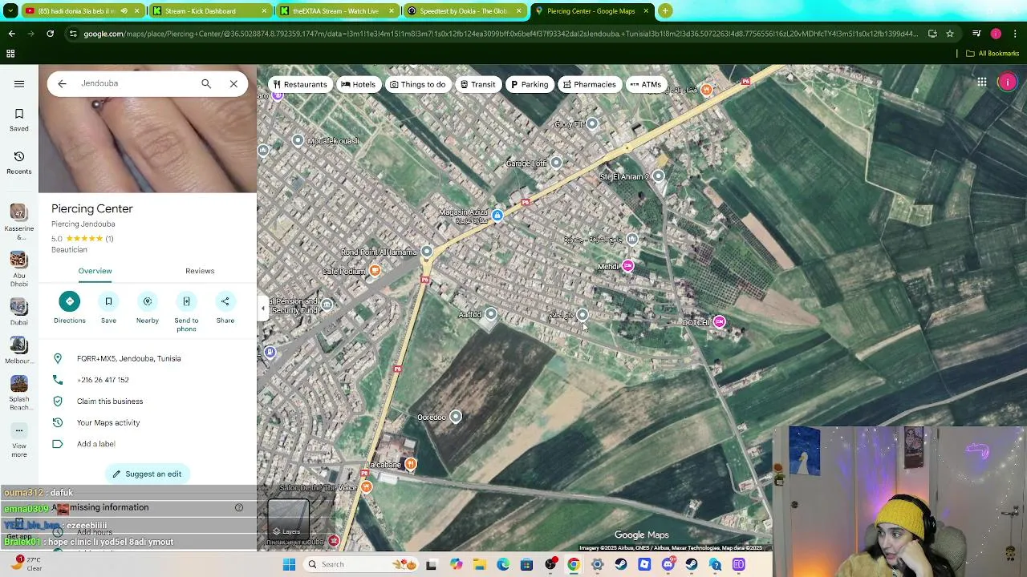Click View more in the sidebar
Image resolution: width=1027 pixels, height=577 pixels.
[19, 440]
